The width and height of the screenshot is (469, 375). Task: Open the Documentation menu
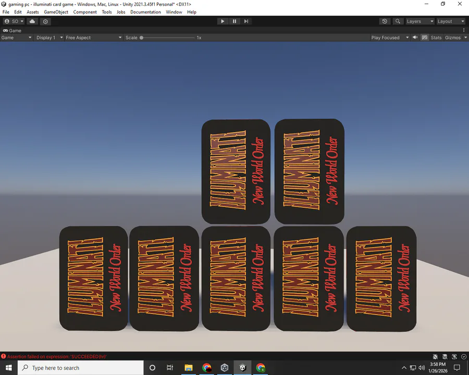coord(145,12)
